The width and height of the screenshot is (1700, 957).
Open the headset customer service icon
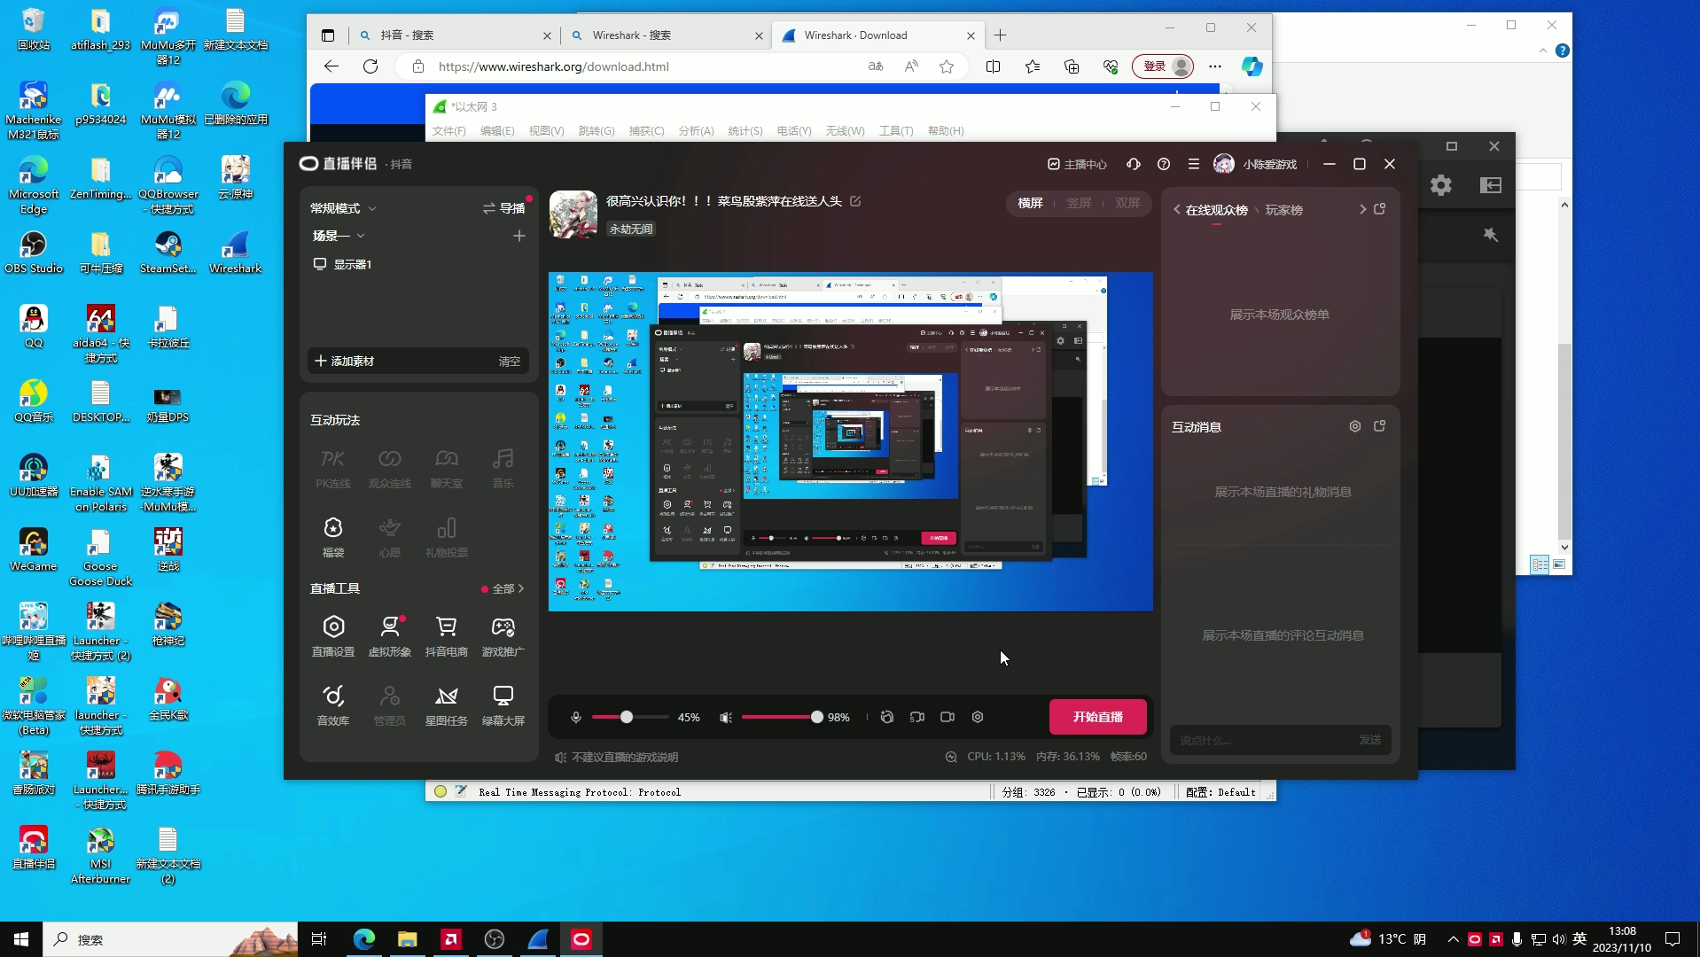tap(1134, 164)
